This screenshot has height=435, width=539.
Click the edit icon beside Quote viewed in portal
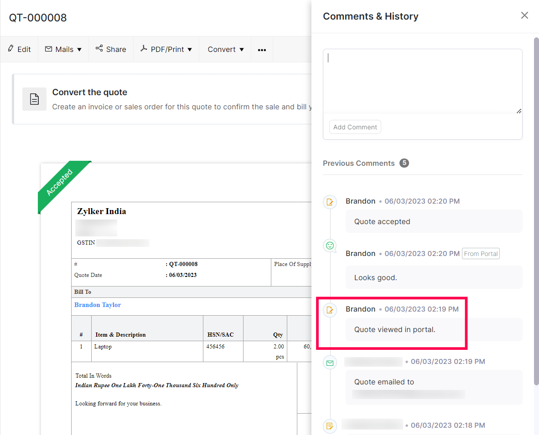pos(330,310)
